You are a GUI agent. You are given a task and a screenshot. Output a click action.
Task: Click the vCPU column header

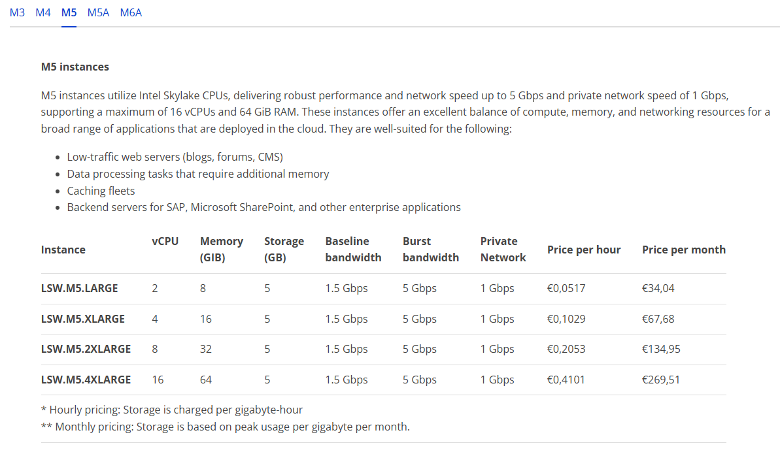165,241
